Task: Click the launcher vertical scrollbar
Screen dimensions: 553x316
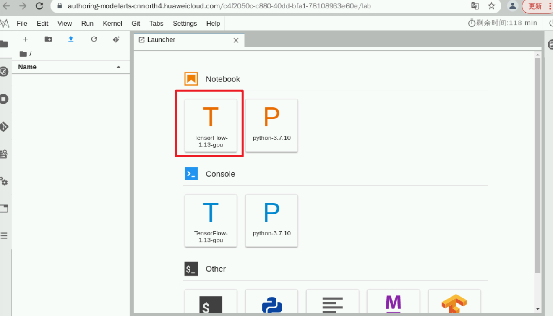Action: [x=538, y=165]
